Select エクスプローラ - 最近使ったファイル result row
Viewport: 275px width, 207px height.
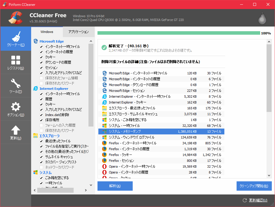click(161, 108)
